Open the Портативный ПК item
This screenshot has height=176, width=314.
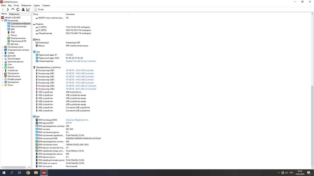pyautogui.click(x=17, y=41)
